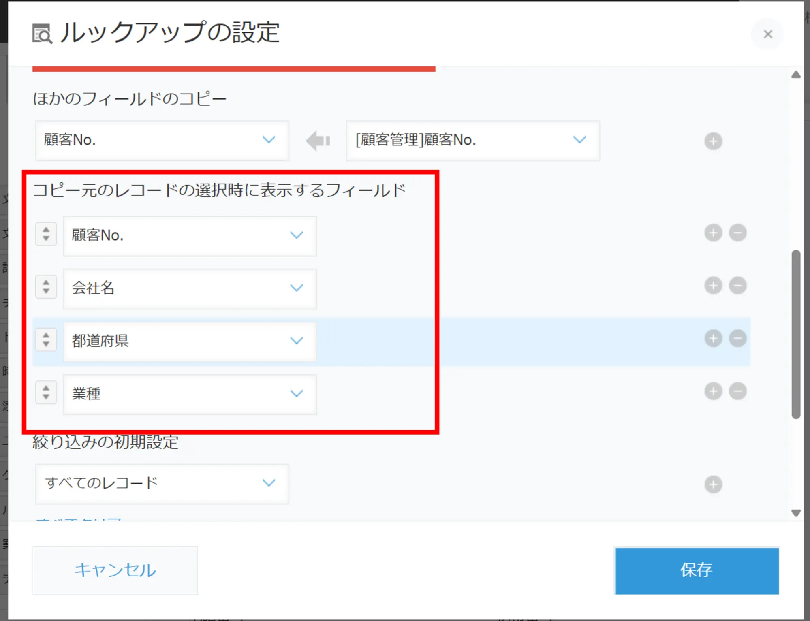Open the すべてのレコード filter dropdown
The image size is (810, 621).
(162, 483)
